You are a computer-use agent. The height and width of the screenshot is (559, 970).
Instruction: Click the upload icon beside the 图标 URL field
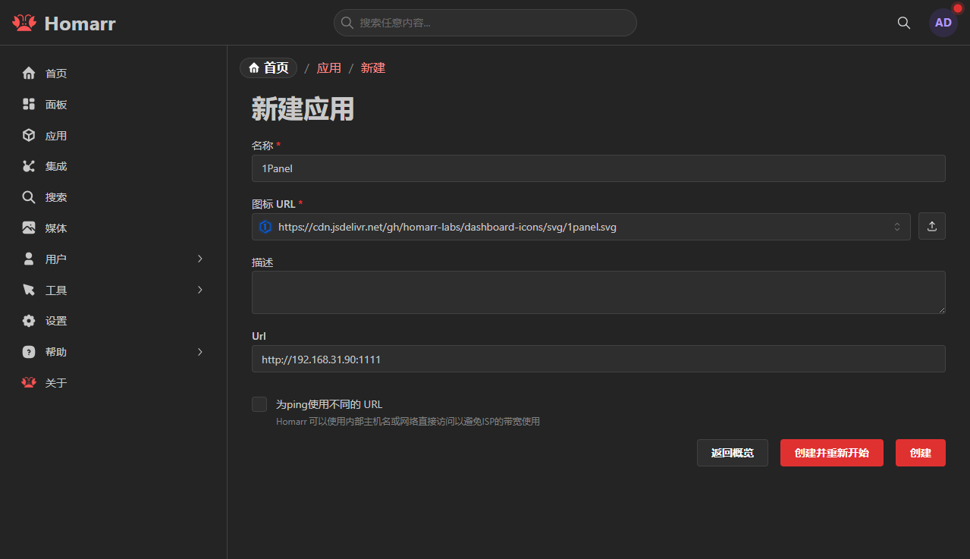(932, 225)
